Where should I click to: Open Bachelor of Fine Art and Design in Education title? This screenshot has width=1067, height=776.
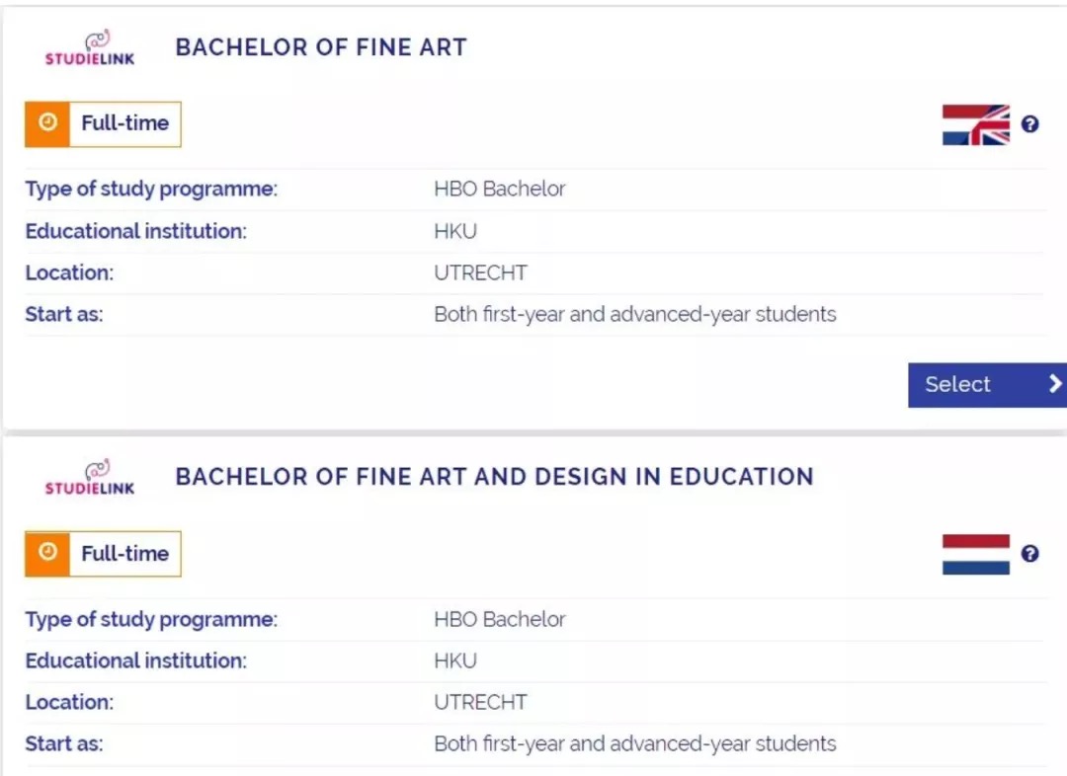pyautogui.click(x=495, y=477)
